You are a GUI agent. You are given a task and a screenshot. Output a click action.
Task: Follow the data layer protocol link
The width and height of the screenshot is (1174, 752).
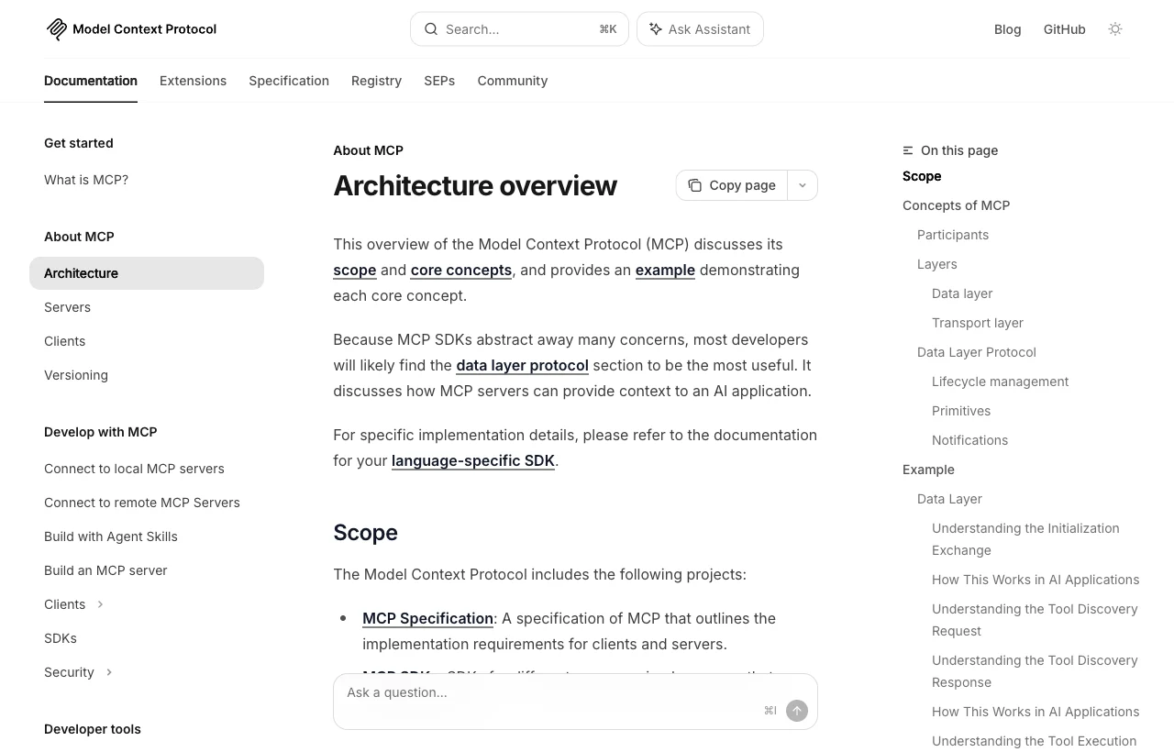pos(522,365)
